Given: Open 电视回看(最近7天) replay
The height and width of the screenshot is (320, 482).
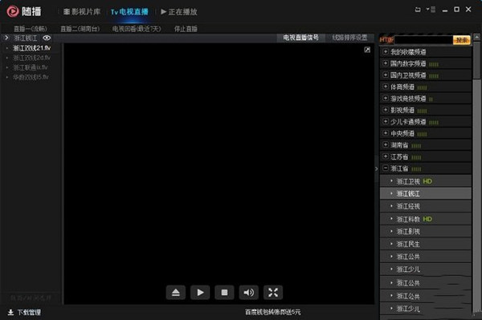Looking at the screenshot, I should pos(137,29).
